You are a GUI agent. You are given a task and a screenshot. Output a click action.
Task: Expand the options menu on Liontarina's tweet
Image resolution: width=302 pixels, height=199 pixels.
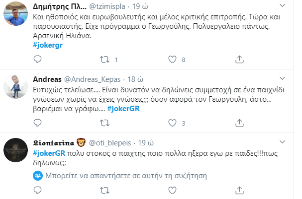point(282,142)
